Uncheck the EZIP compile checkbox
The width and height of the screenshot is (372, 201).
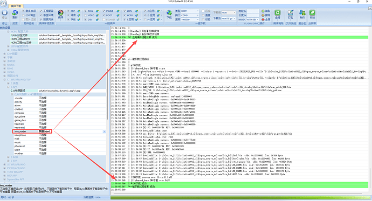68,11
